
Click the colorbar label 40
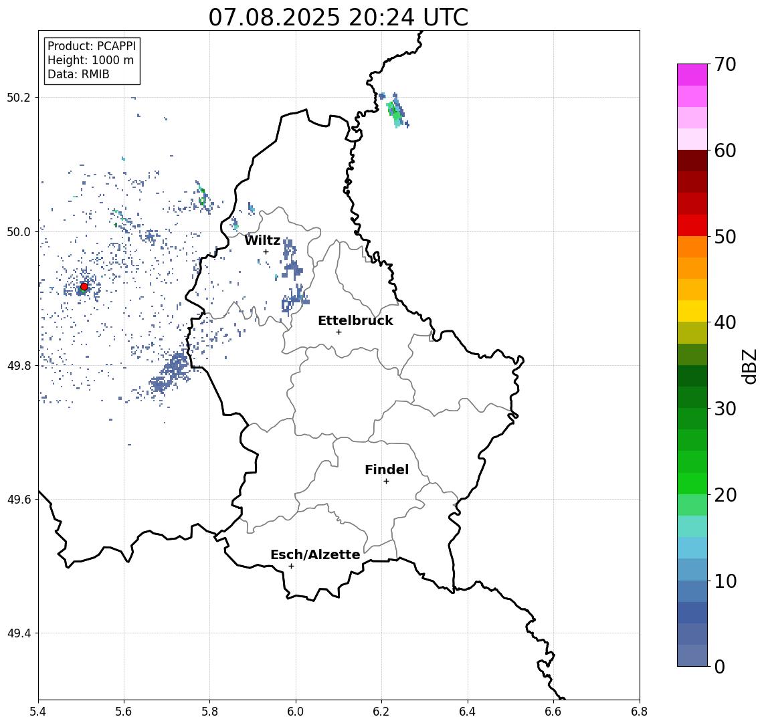pos(725,322)
